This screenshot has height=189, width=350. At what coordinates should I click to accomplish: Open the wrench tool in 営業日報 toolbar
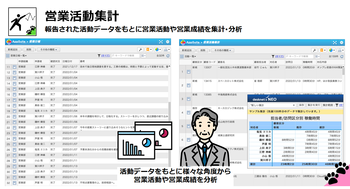pos(140,50)
